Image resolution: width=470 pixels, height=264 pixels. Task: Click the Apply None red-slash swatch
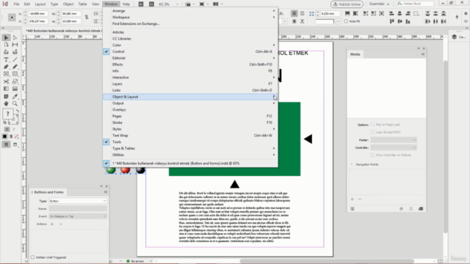16,136
